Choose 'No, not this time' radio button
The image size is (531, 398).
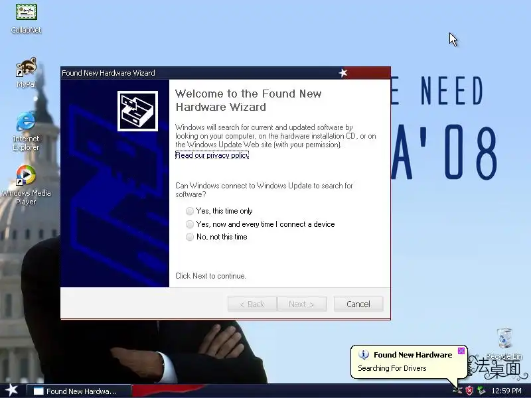coord(190,237)
